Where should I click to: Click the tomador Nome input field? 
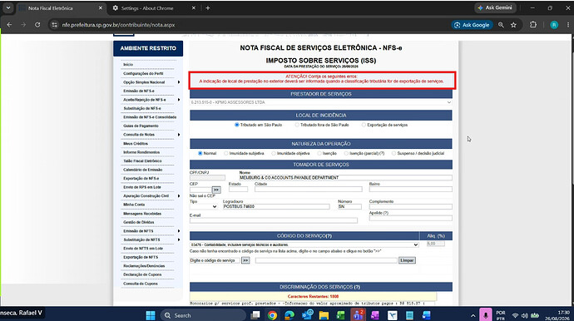(345, 177)
